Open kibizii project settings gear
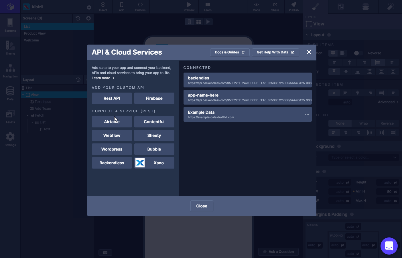Viewport: 402px width, 258px height. (89, 7)
